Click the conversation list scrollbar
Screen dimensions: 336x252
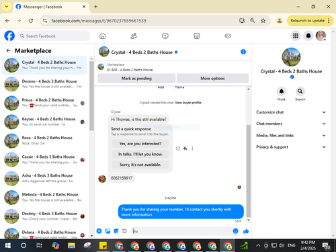[91, 96]
